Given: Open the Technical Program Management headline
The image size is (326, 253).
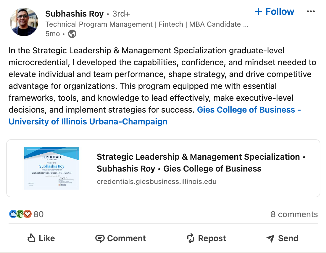Looking at the screenshot, I should pos(147,24).
